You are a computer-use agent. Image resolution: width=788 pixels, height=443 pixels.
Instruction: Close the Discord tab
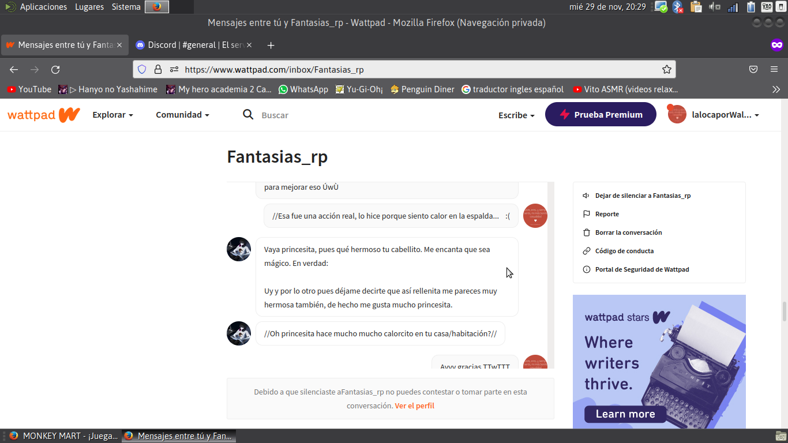tap(250, 45)
